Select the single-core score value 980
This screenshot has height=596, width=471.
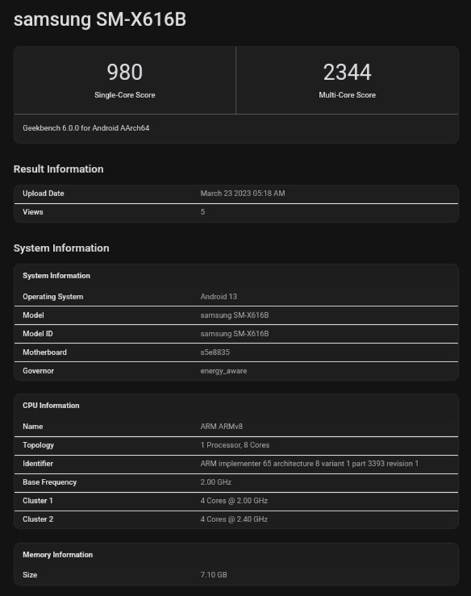[x=125, y=72]
